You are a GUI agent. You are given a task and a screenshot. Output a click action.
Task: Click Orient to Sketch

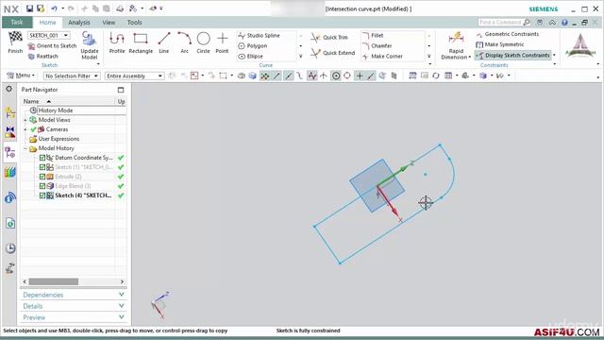(53, 46)
